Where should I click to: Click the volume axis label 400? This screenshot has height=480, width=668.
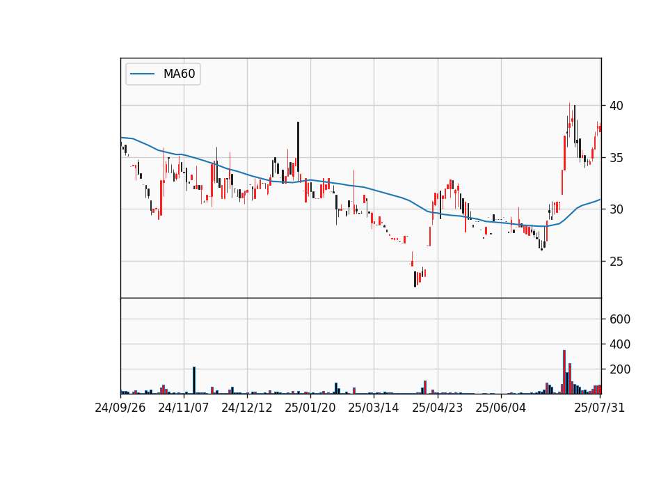(620, 344)
